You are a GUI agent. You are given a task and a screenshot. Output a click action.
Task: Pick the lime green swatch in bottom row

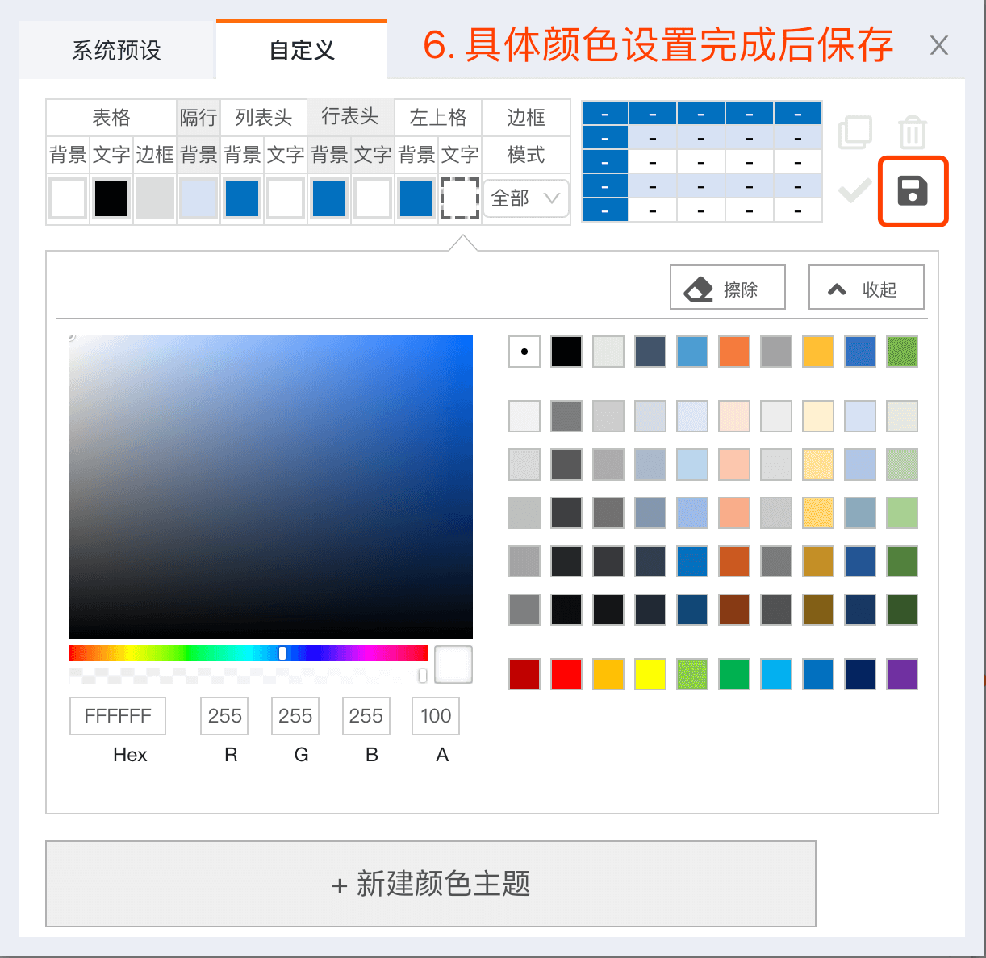pyautogui.click(x=692, y=674)
